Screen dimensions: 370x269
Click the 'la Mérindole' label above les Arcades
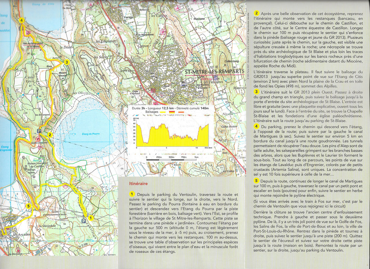tap(47, 225)
